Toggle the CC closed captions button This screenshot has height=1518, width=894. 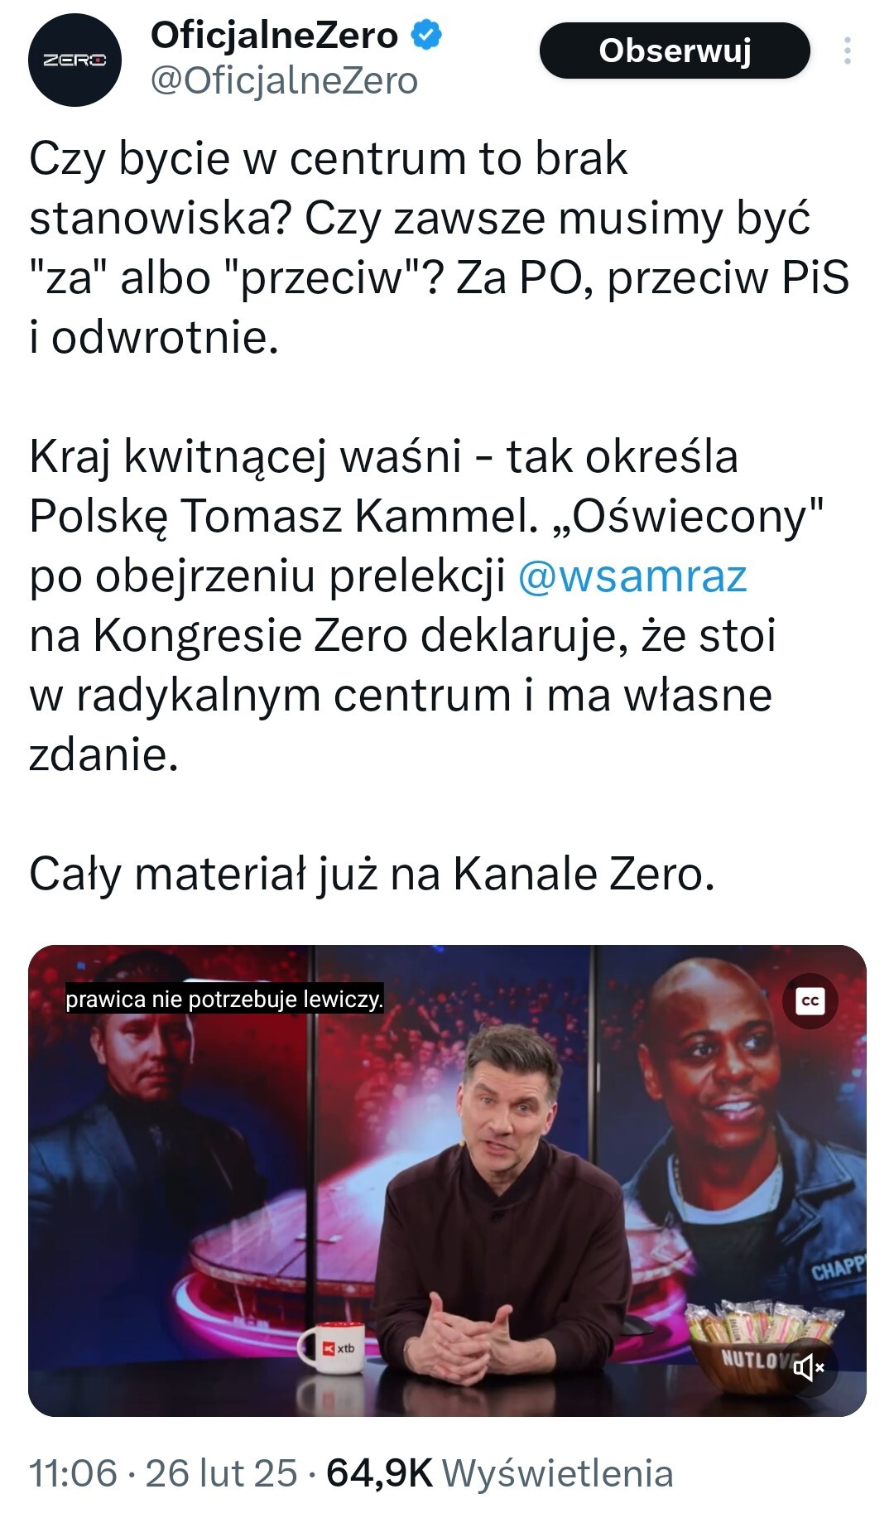coord(810,1000)
